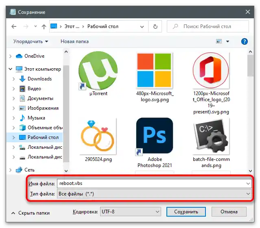This screenshot has height=228, width=260.
Task: Click Скрыть папки to hide the folder pane
Action: click(31, 213)
